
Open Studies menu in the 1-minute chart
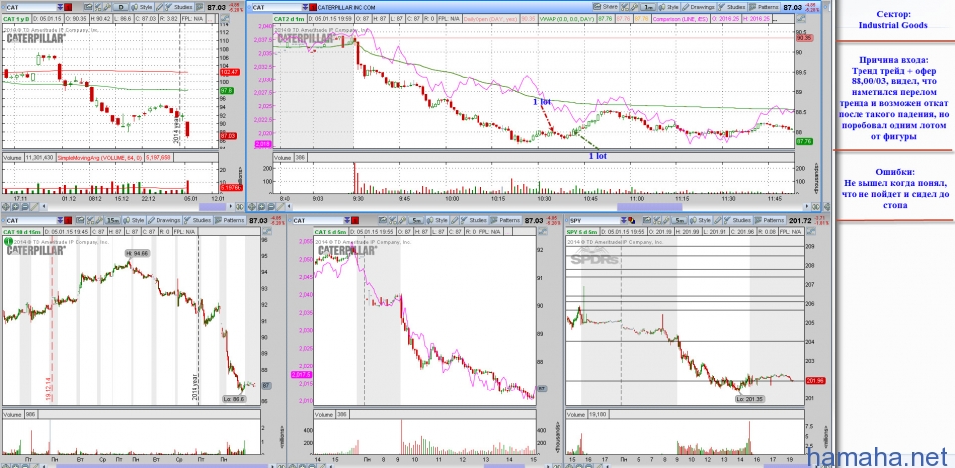click(x=733, y=7)
